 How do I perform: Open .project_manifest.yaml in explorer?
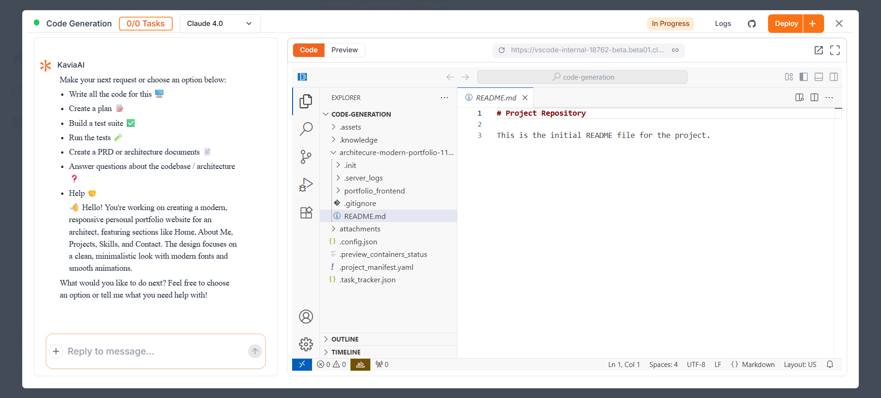(x=376, y=267)
